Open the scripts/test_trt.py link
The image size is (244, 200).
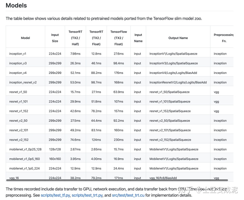(87, 195)
